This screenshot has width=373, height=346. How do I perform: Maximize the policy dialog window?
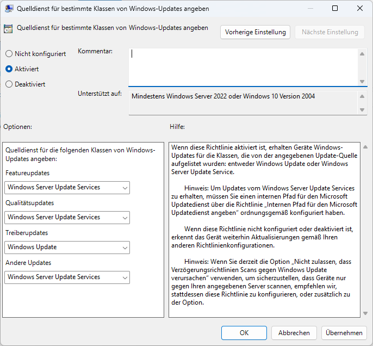pyautogui.click(x=335, y=8)
